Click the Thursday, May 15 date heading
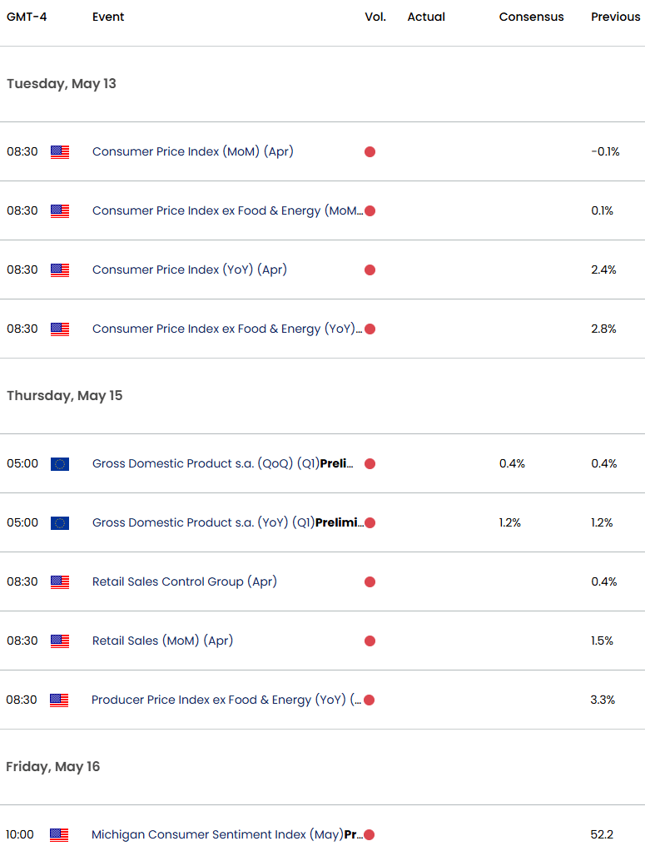The height and width of the screenshot is (851, 645). point(64,395)
